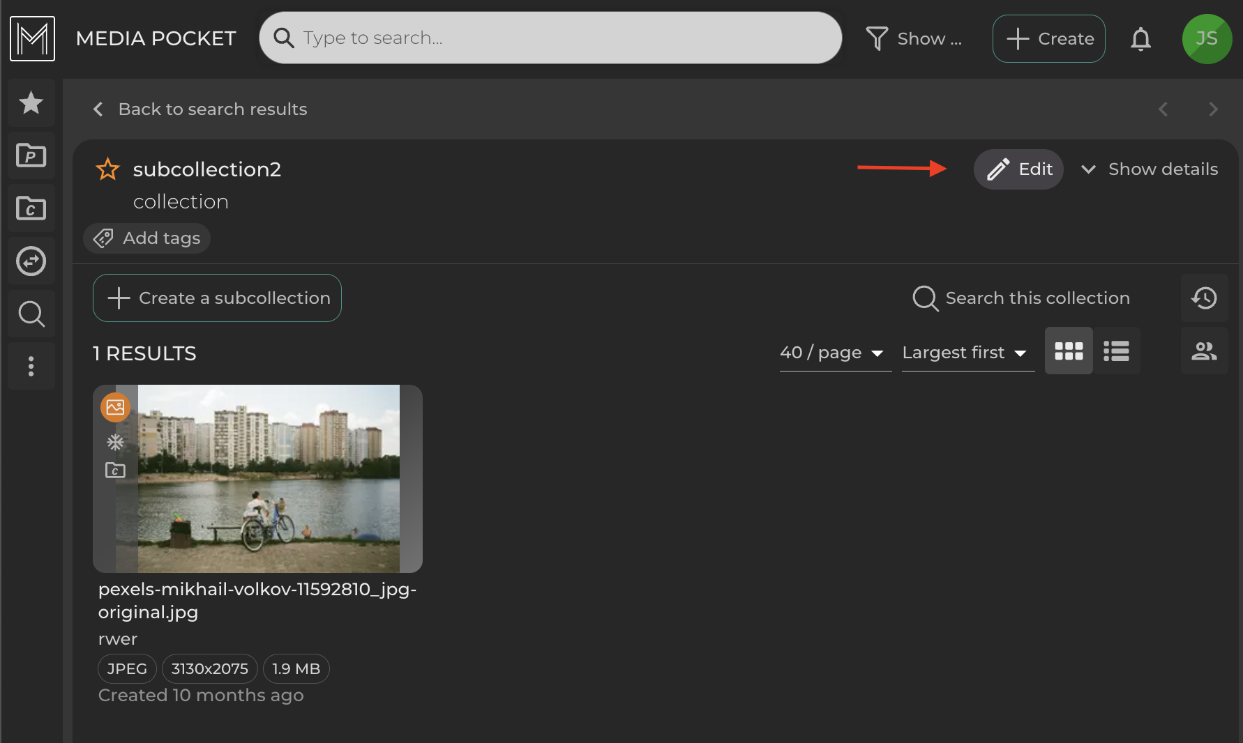This screenshot has height=743, width=1243.
Task: Select the starred favorites sidebar icon
Action: (31, 102)
